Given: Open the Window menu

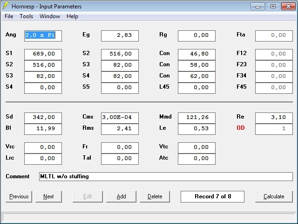Looking at the screenshot, I should pos(50,16).
